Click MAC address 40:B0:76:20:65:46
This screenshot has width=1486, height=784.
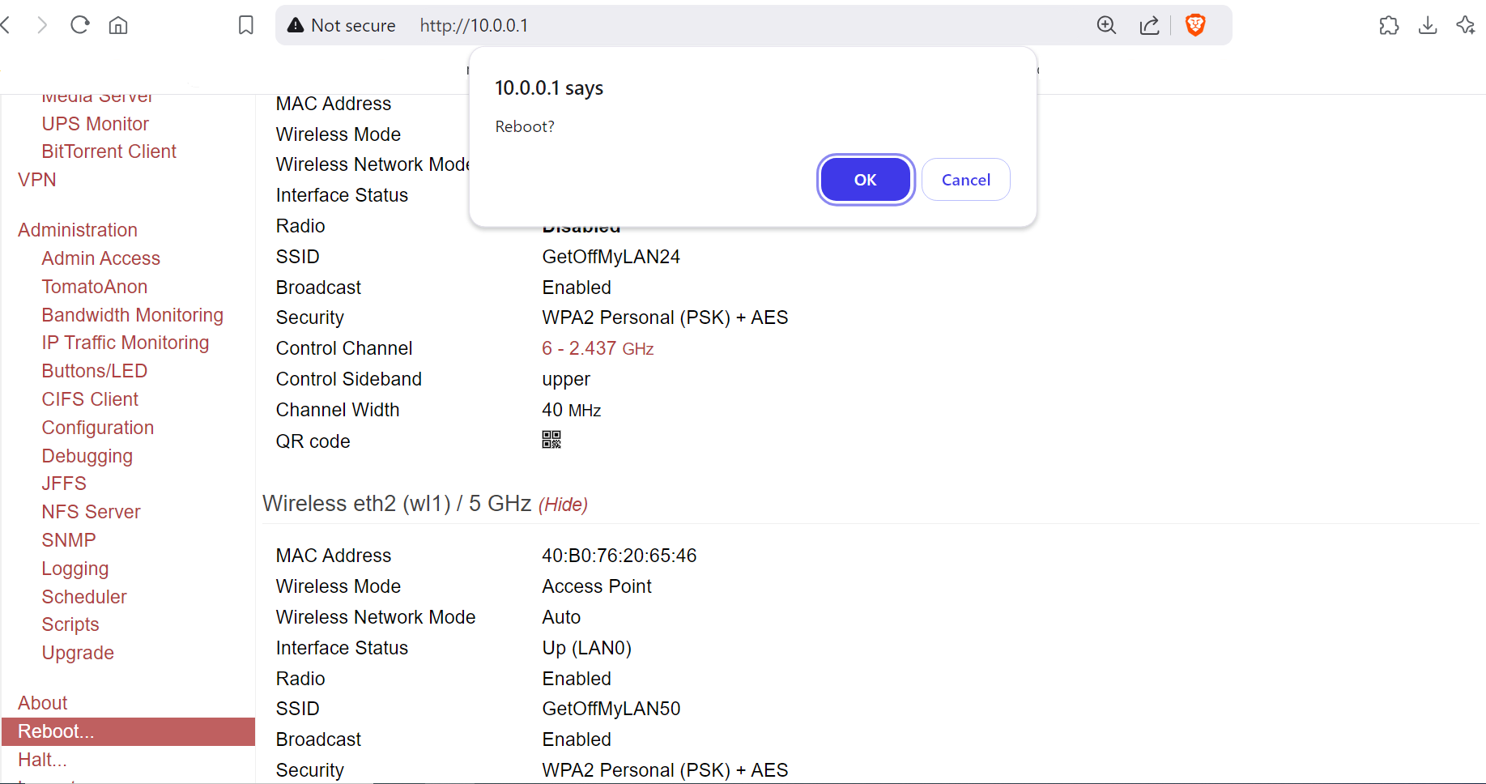pyautogui.click(x=620, y=556)
